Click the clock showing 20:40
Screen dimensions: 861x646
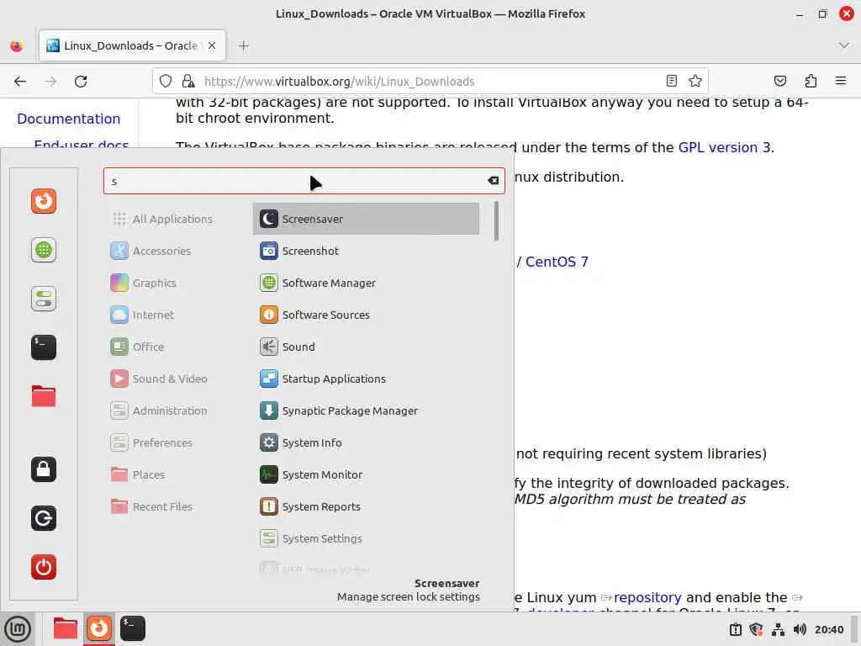pyautogui.click(x=828, y=629)
